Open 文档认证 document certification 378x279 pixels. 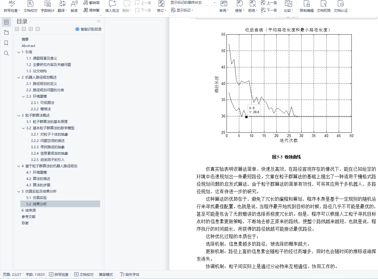[x=340, y=6]
